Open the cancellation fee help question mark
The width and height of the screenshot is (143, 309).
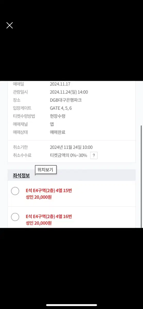click(x=94, y=155)
